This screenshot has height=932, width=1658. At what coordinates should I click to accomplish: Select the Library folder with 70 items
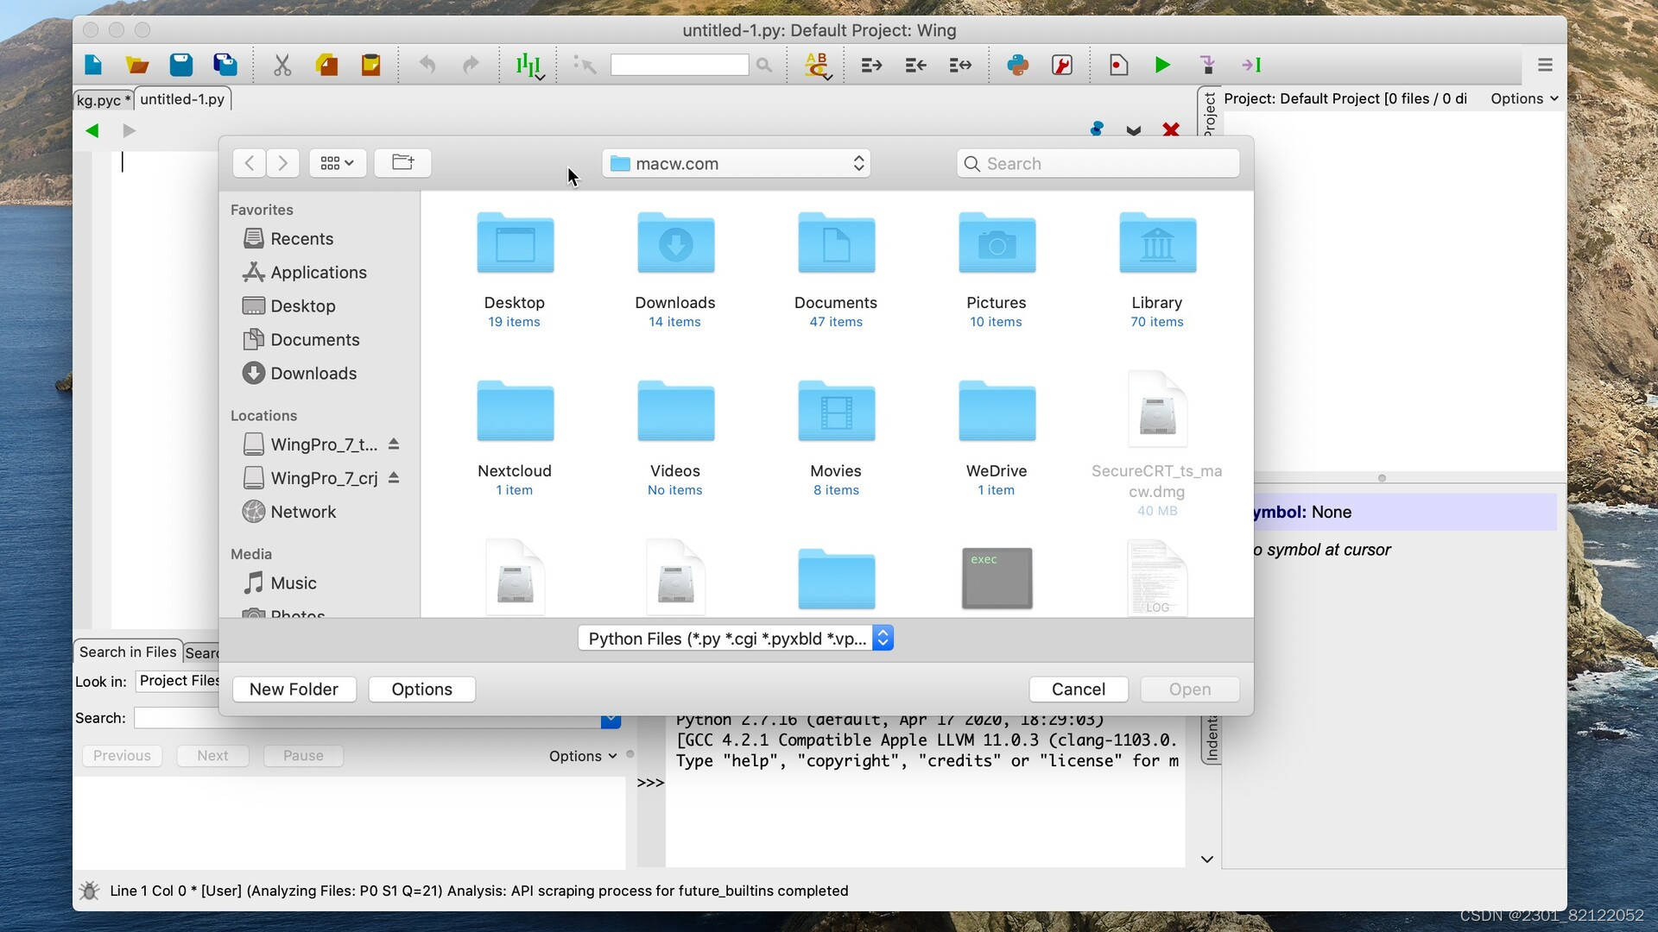[1157, 243]
